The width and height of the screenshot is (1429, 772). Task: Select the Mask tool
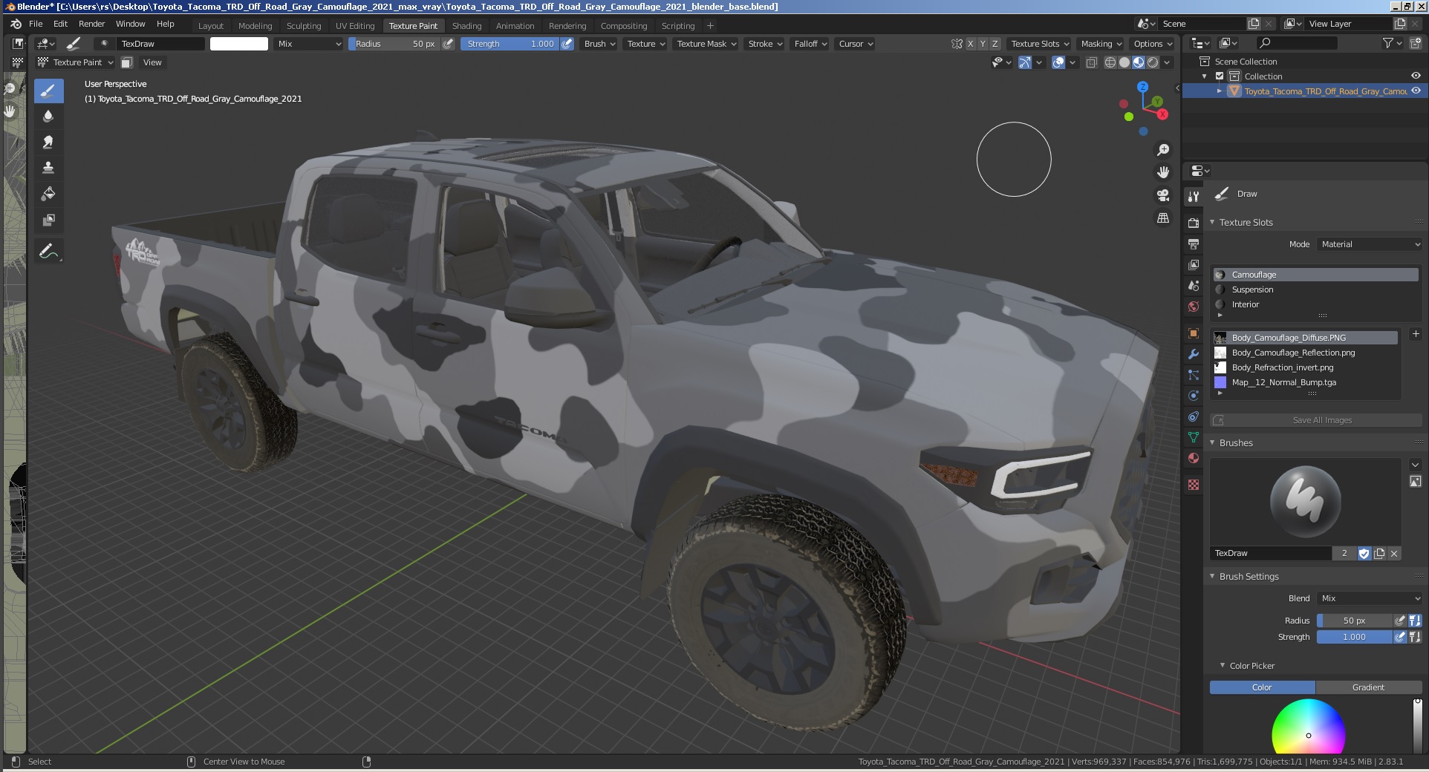(x=48, y=220)
